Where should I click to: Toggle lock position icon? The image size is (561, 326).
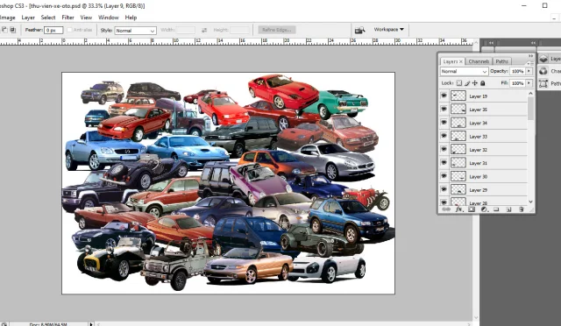point(475,83)
